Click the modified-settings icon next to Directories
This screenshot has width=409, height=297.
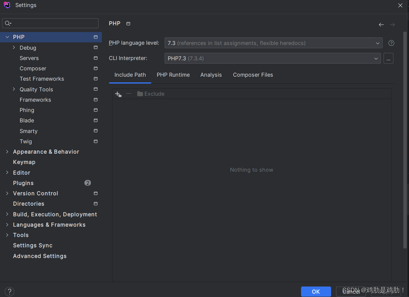(96, 204)
